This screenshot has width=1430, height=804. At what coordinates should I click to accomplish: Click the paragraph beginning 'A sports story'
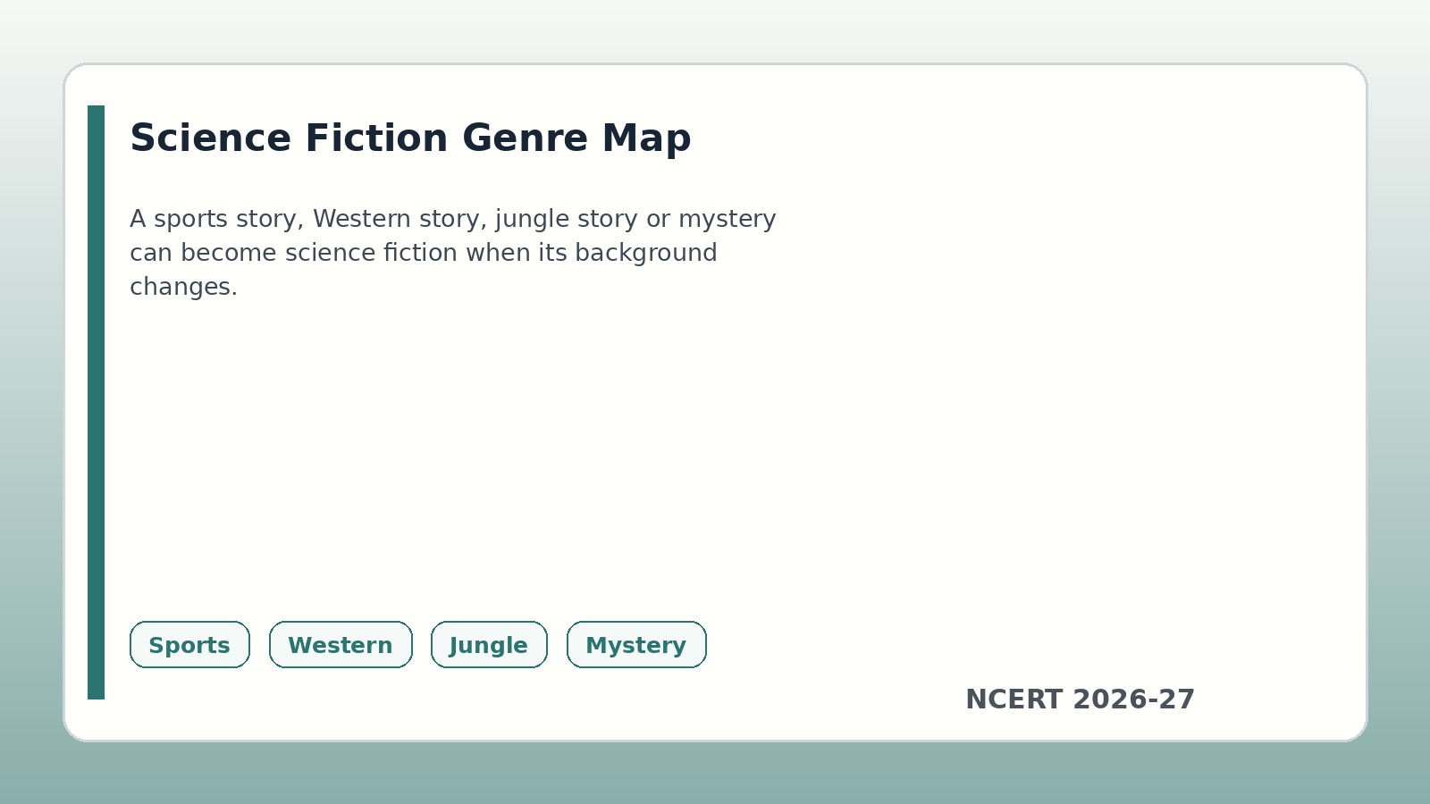coord(453,253)
